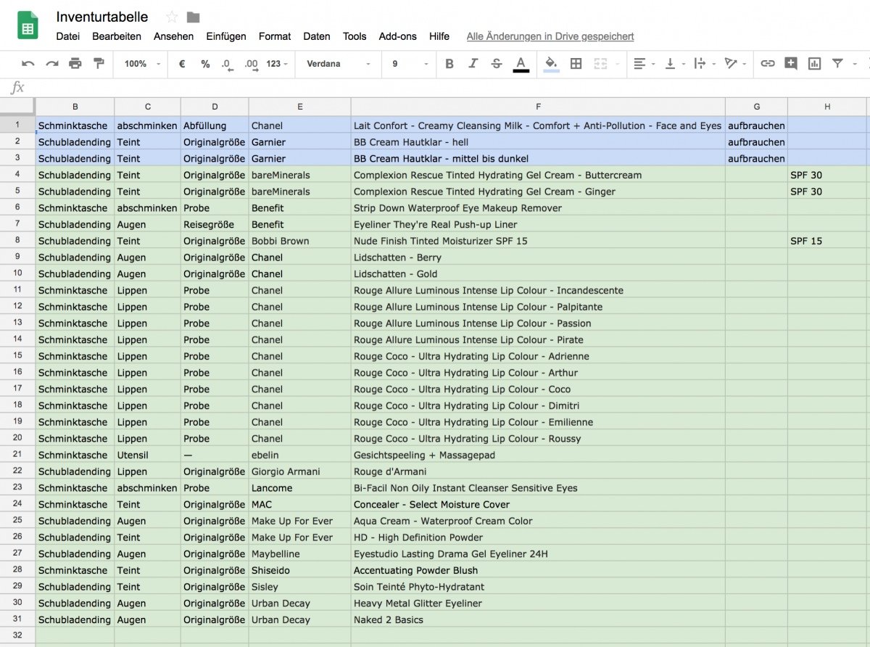870x647 pixels.
Task: Click the Inventurtabelle document title
Action: [102, 17]
